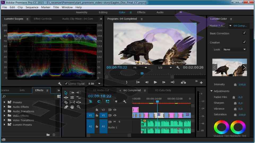Open Lumetri Scopes wrench settings
This screenshot has width=255, height=143.
pos(60,84)
